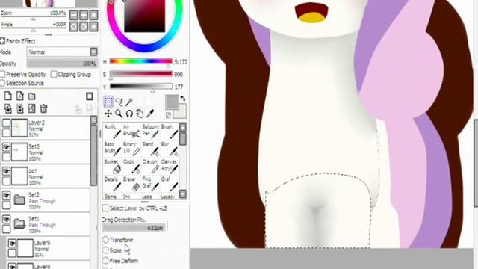Click the zoom out minus button

tap(73, 15)
